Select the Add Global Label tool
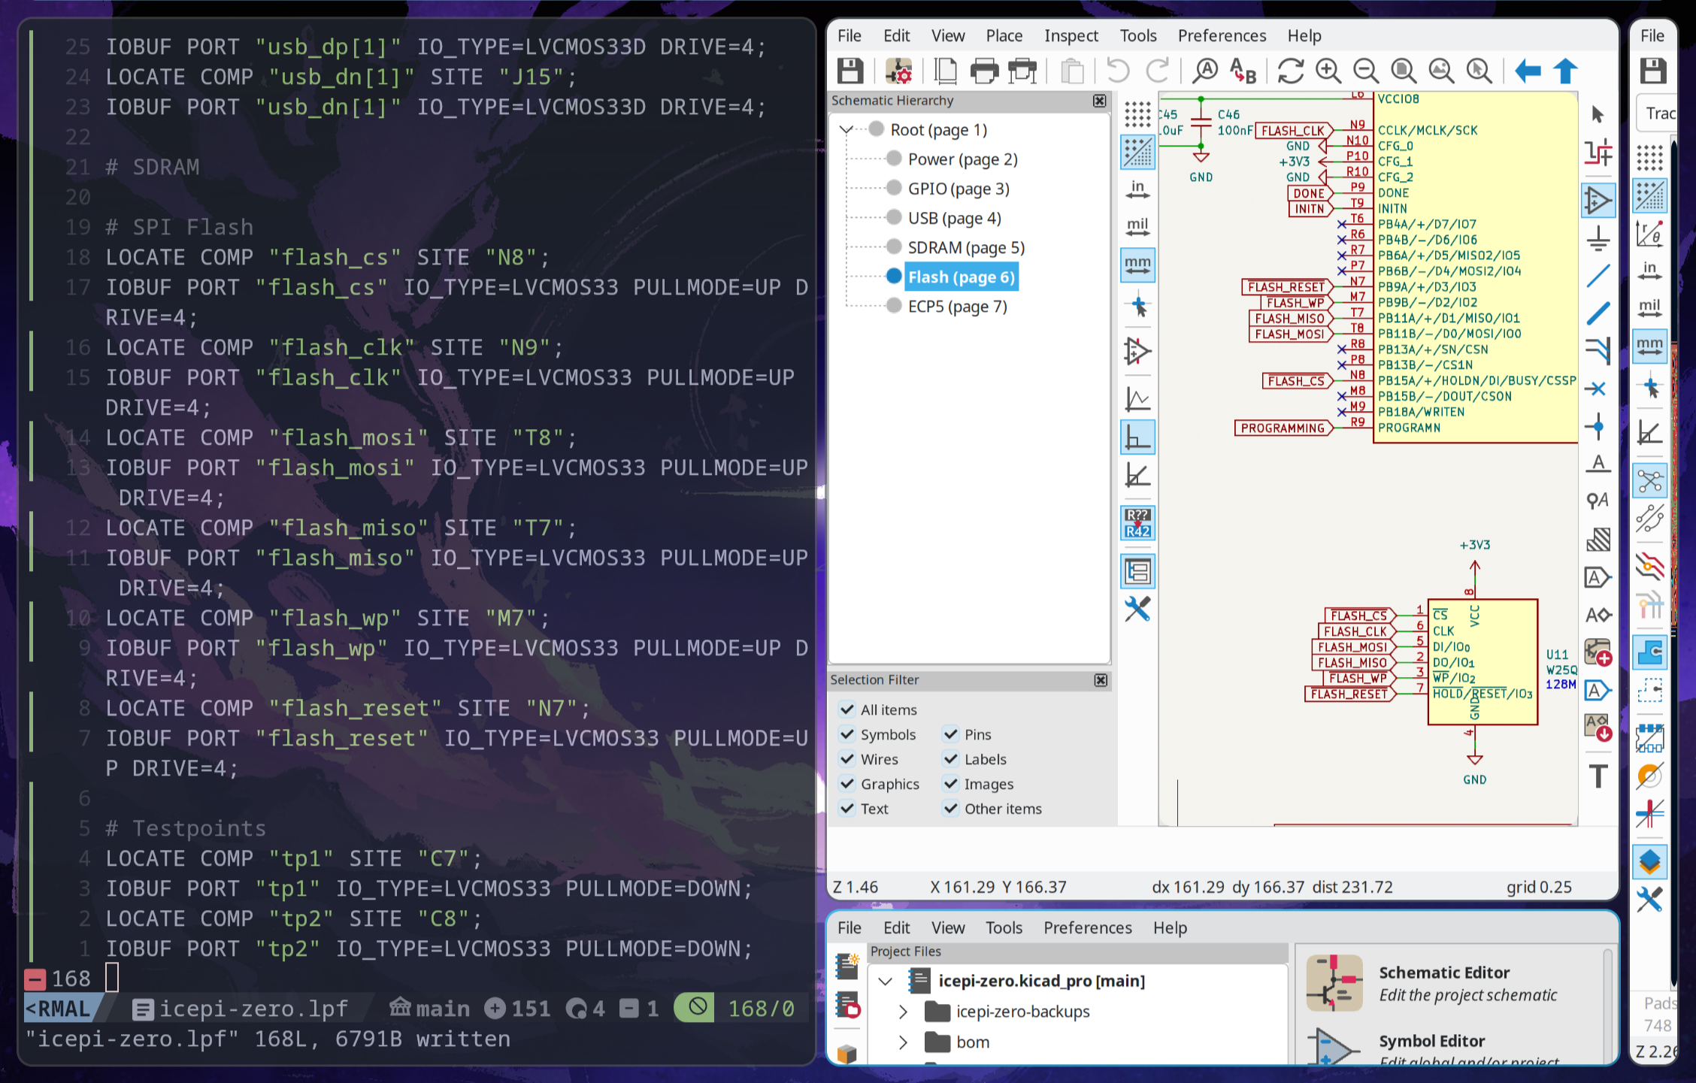The height and width of the screenshot is (1083, 1696). 1598,577
